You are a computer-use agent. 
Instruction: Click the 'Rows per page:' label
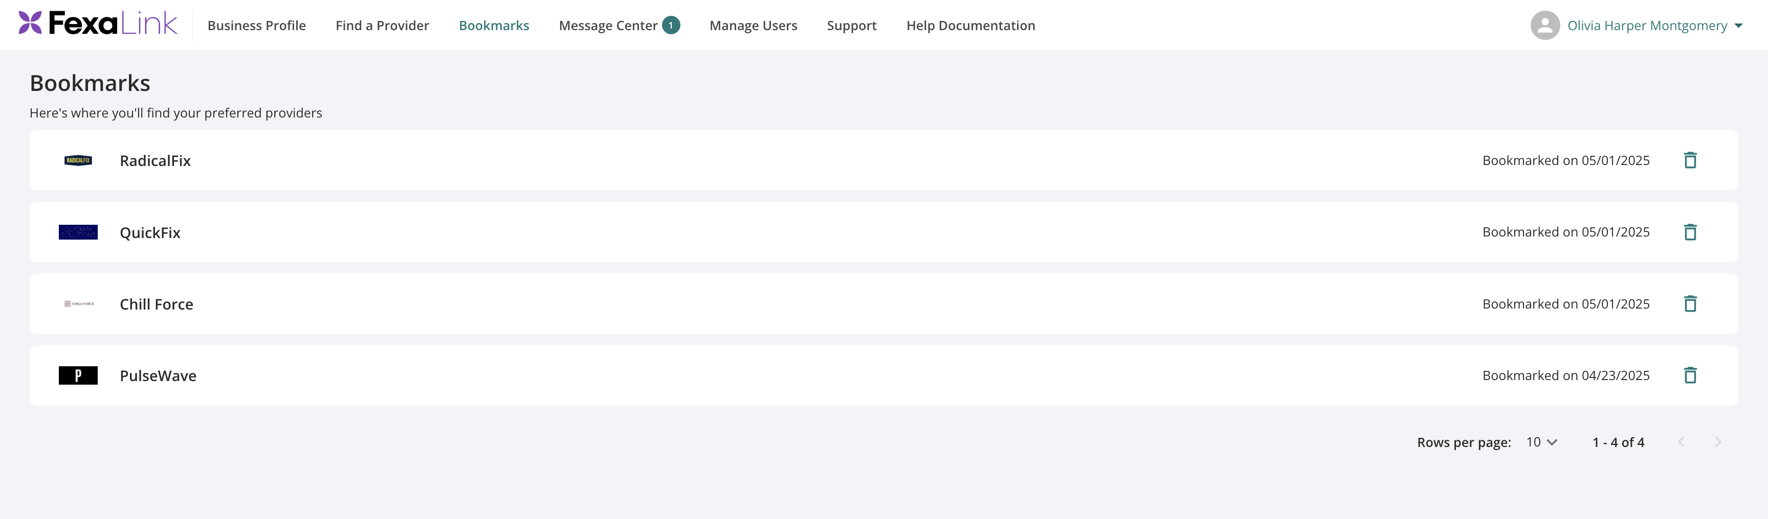click(x=1464, y=442)
